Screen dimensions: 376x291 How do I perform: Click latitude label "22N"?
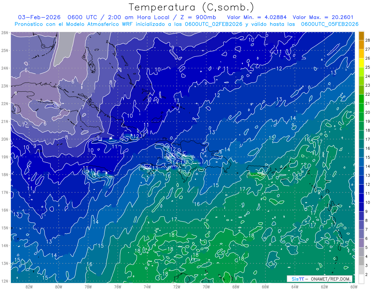(x=5, y=104)
